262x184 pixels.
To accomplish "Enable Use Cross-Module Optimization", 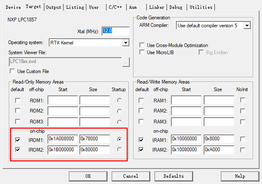I will 142,45.
